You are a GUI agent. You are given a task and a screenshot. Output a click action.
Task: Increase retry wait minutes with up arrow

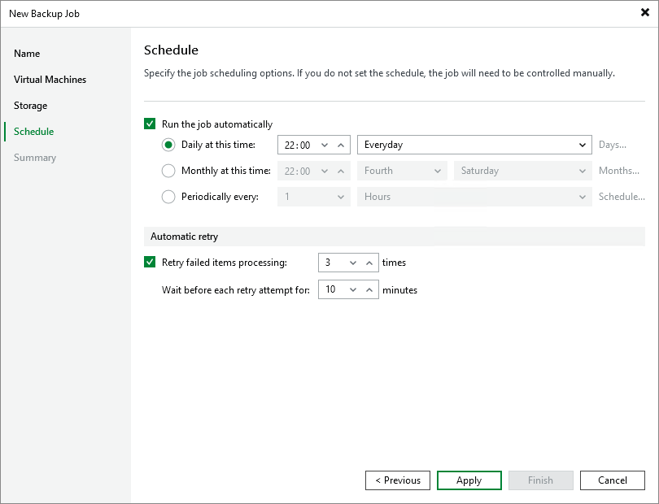[x=369, y=290]
